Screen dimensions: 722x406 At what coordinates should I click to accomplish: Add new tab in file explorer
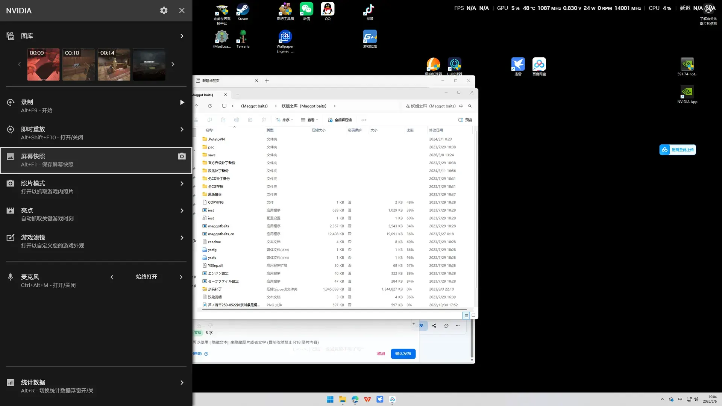pyautogui.click(x=238, y=95)
